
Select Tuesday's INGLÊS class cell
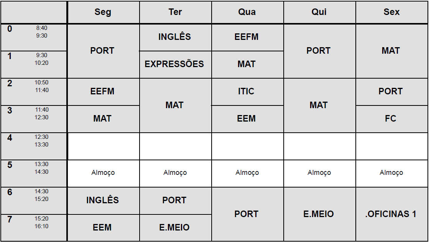click(x=174, y=37)
